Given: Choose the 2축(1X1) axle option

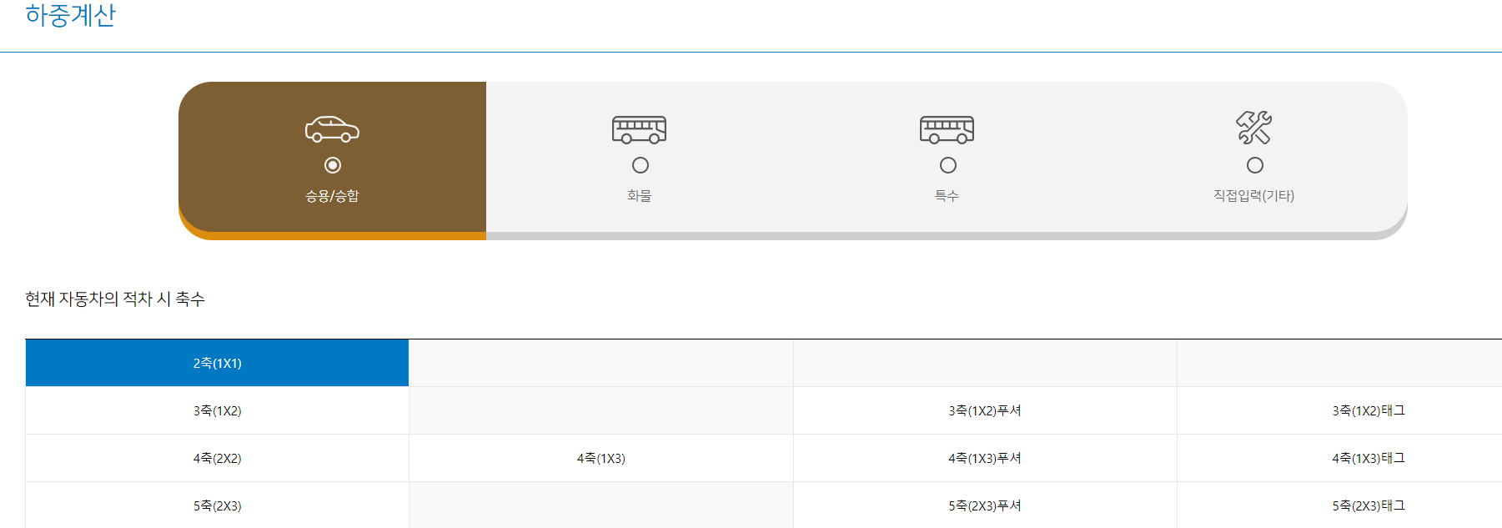Looking at the screenshot, I should tap(217, 364).
